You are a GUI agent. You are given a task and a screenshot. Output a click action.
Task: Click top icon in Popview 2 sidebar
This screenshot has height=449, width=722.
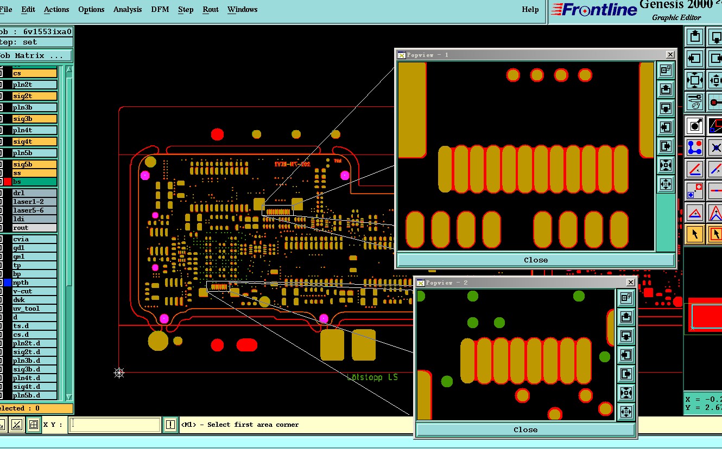(626, 298)
